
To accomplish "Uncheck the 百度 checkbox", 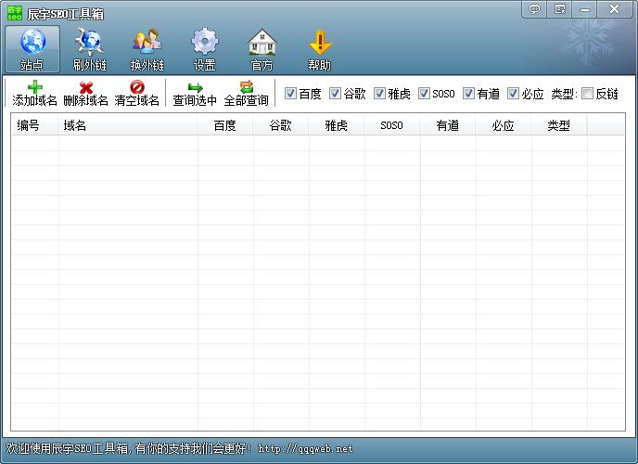I will point(290,94).
